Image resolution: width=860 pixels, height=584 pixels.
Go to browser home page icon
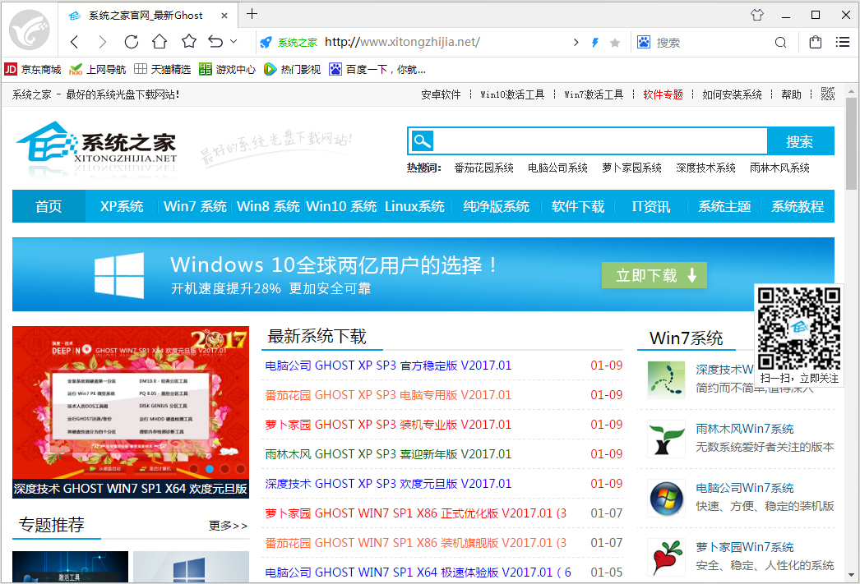[160, 42]
